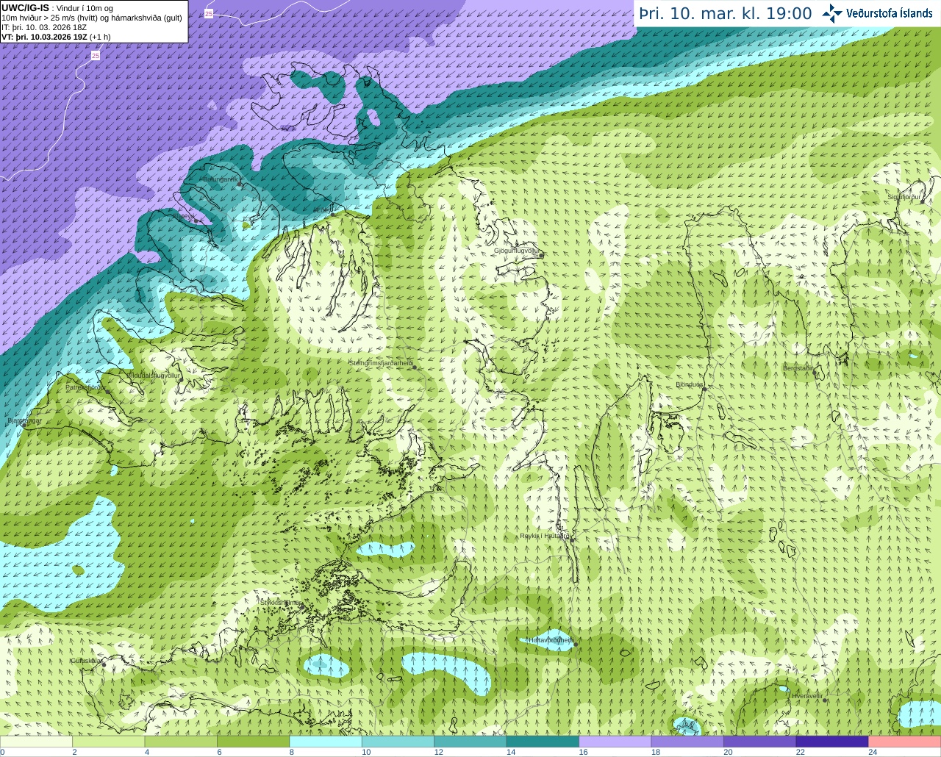The height and width of the screenshot is (757, 941).
Task: Click the IT initial time line 18Z
Action: (x=44, y=27)
